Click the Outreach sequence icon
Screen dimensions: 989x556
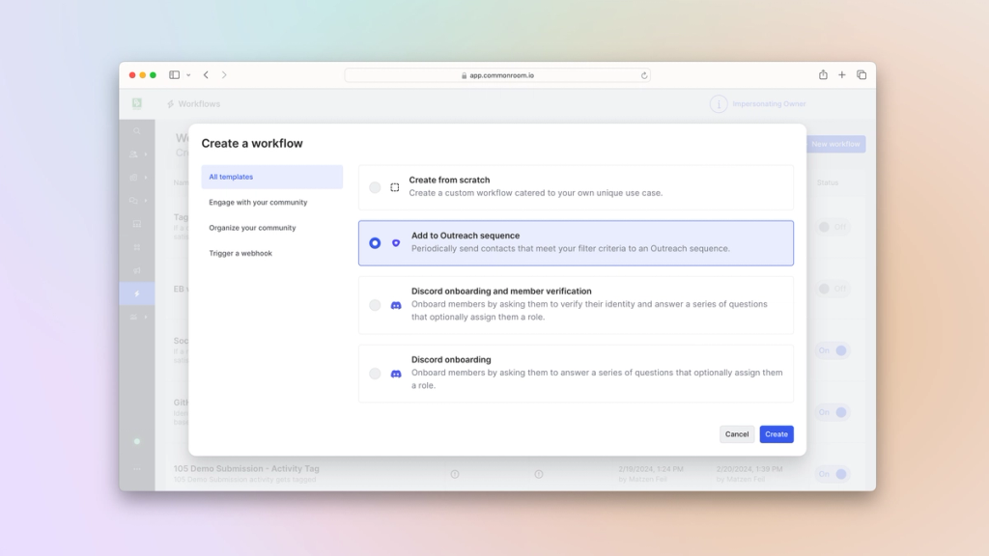[x=396, y=242]
